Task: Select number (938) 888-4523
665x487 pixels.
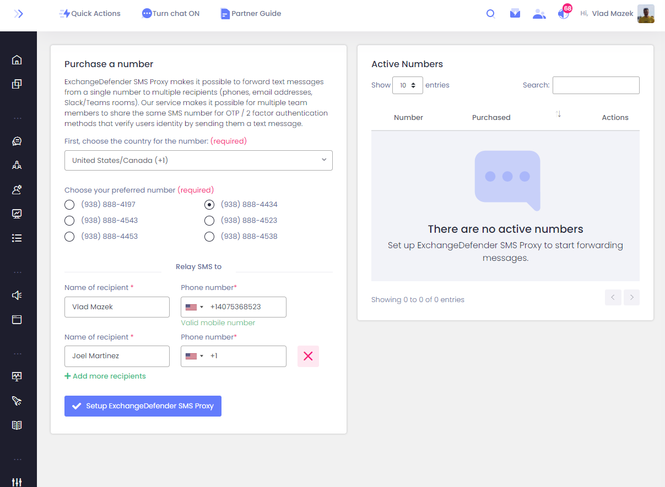Action: click(209, 221)
